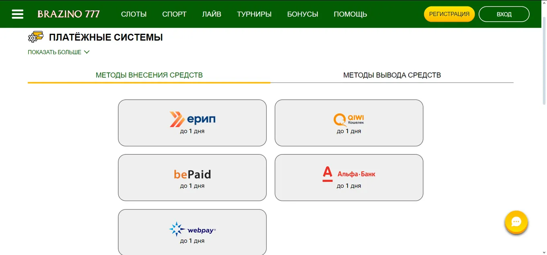Click the Brazino 777 logo
This screenshot has height=255, width=547.
tap(68, 14)
